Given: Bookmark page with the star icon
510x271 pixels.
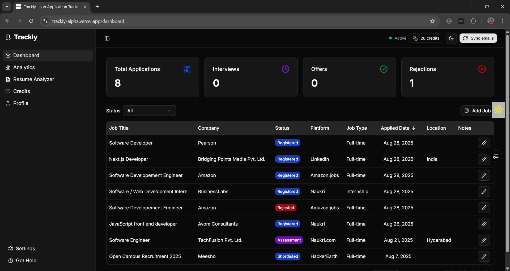Looking at the screenshot, I should tap(432, 21).
